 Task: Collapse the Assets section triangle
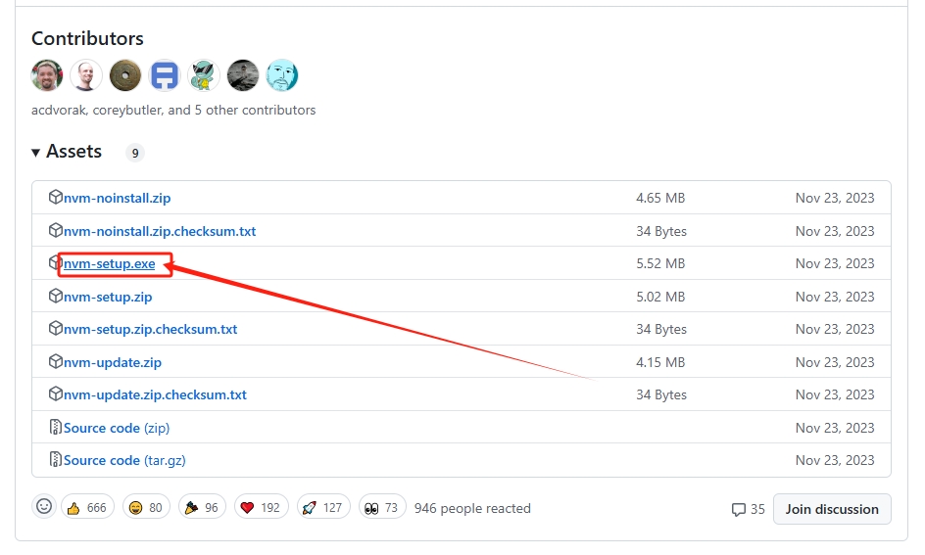click(36, 152)
